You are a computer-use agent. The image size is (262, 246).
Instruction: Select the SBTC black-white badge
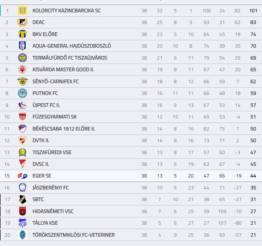point(22,199)
